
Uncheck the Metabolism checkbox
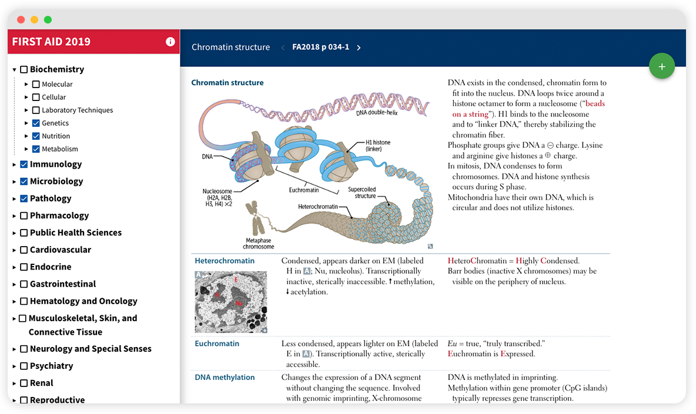36,149
